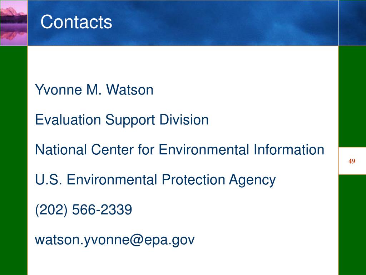Click the word Information
This screenshot has width=366, height=275.
[289, 150]
